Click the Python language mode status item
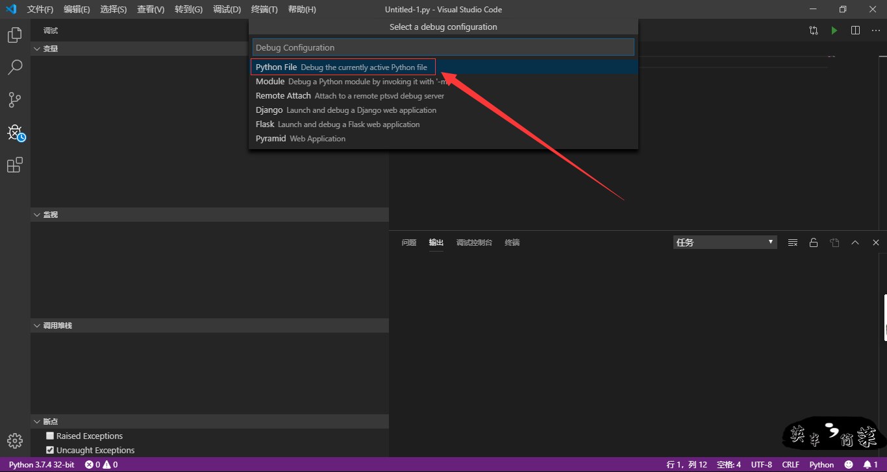 pos(821,465)
